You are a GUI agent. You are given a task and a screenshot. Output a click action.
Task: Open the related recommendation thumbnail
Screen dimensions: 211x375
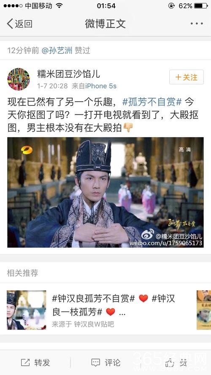(x=26, y=310)
